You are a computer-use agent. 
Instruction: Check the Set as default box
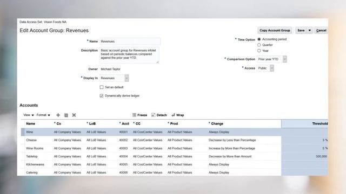coord(102,87)
